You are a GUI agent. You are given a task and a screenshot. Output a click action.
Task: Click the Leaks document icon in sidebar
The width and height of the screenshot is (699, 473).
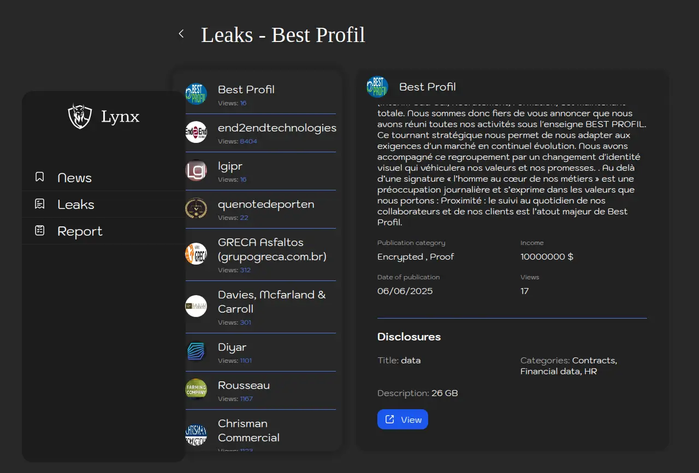coord(40,204)
